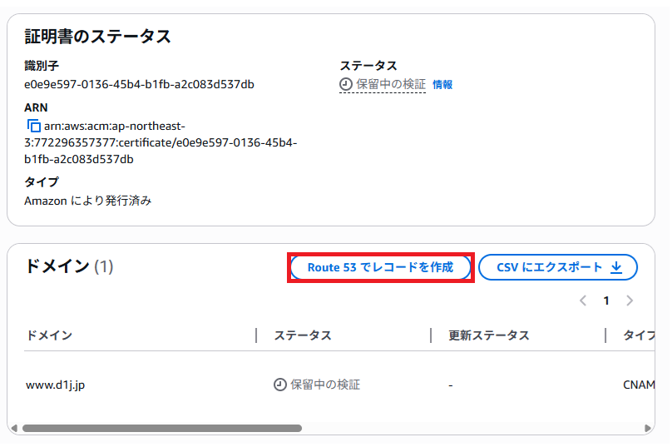Click Route 53 でレコードを作成 button
The width and height of the screenshot is (672, 447).
[381, 267]
